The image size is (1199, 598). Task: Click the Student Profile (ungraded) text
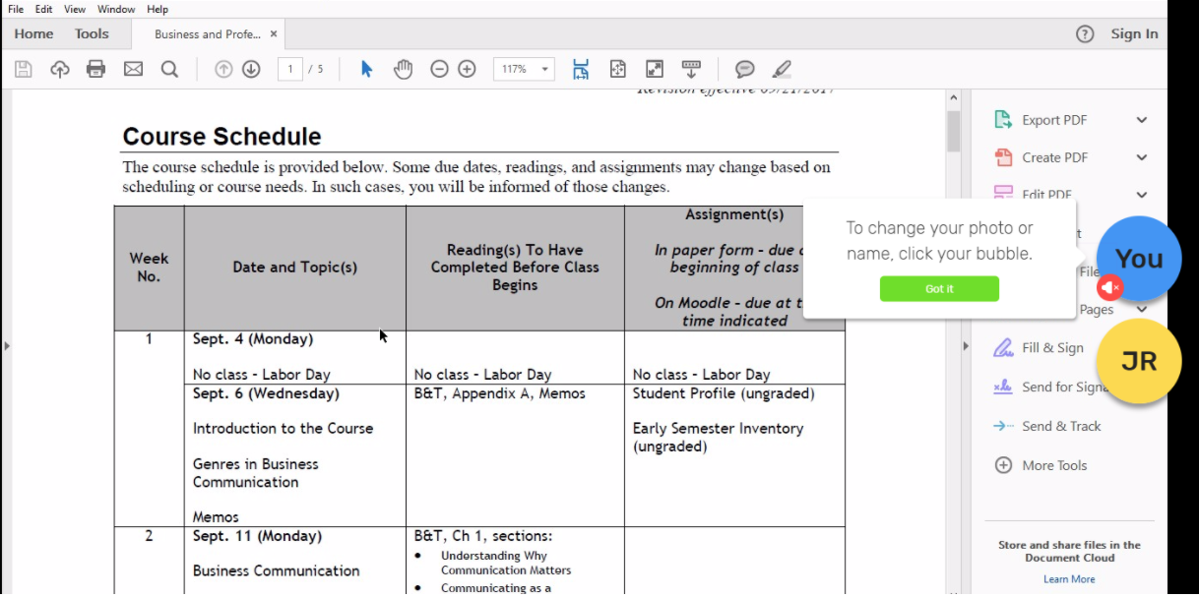click(x=724, y=393)
